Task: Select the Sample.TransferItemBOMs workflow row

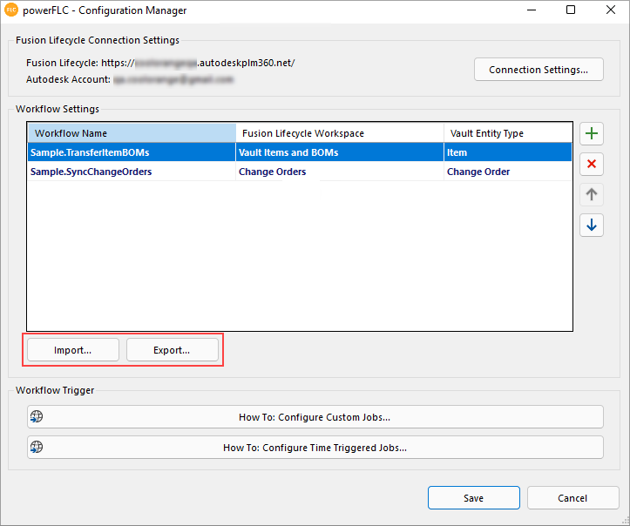Action: tap(90, 152)
